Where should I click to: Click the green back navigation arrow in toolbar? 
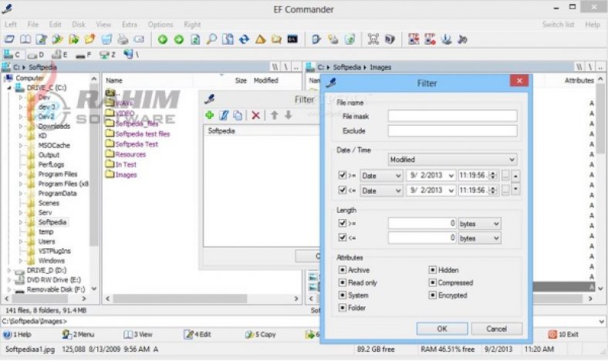(163, 39)
